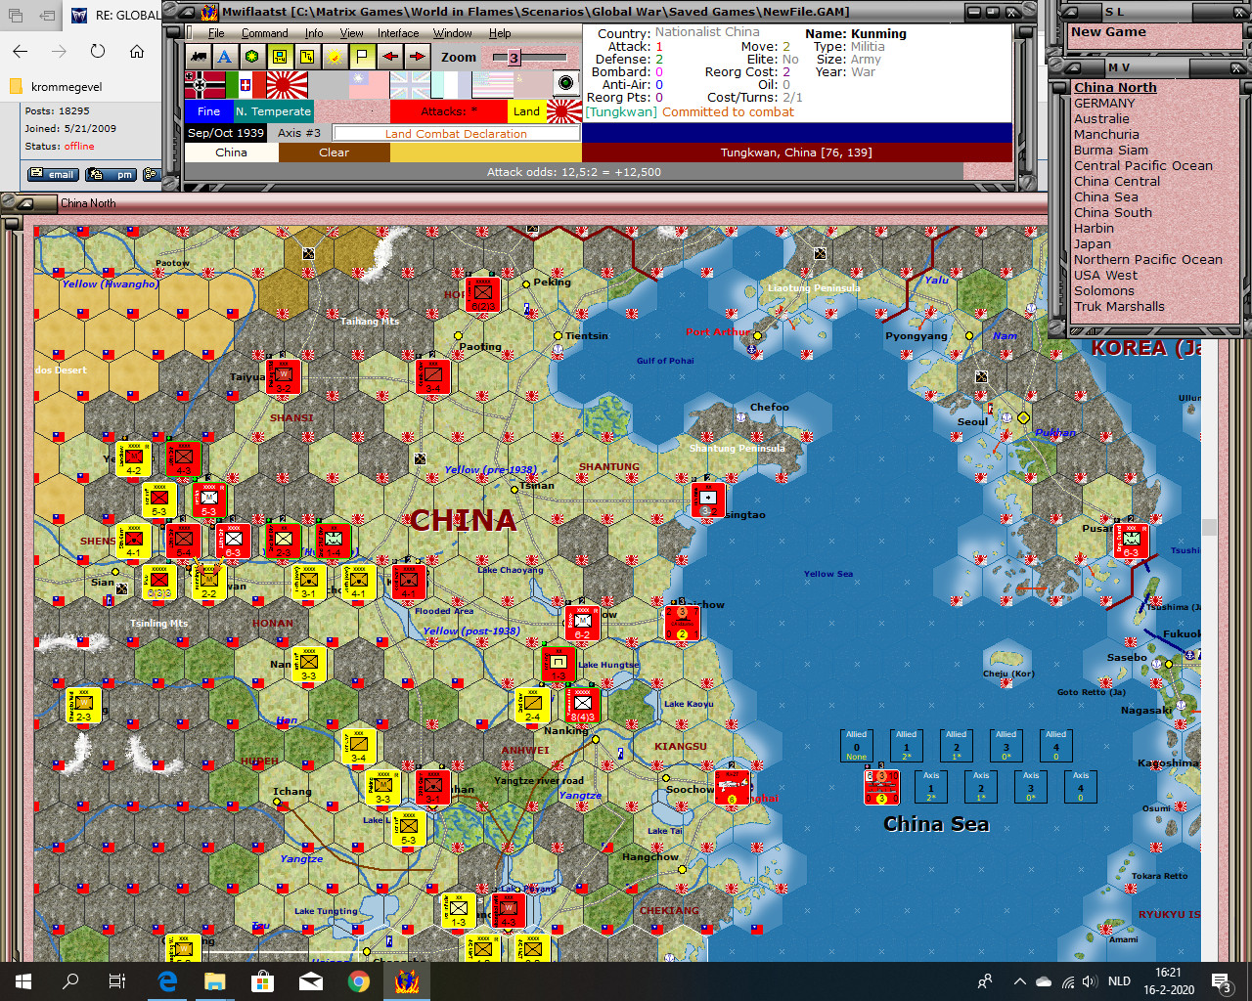Screen dimensions: 1252x1001
Task: Select the red unit counter at Peking
Action: click(483, 294)
